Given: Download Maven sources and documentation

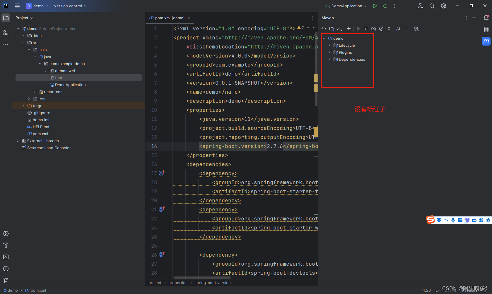Looking at the screenshot, I should pyautogui.click(x=339, y=29).
